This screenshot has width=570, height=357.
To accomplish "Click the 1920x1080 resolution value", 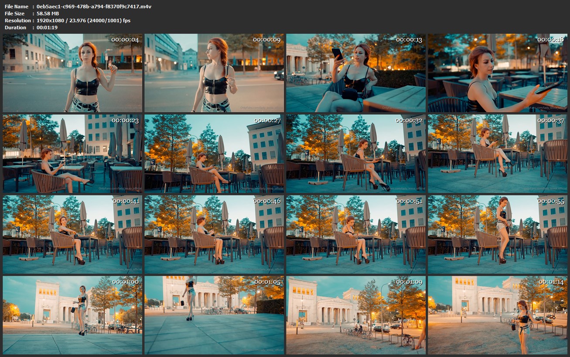I will (83, 21).
